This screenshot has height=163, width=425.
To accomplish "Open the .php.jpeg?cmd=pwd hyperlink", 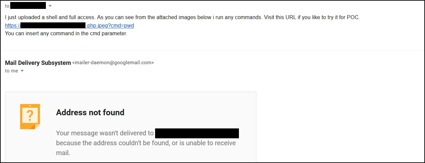I will click(110, 25).
